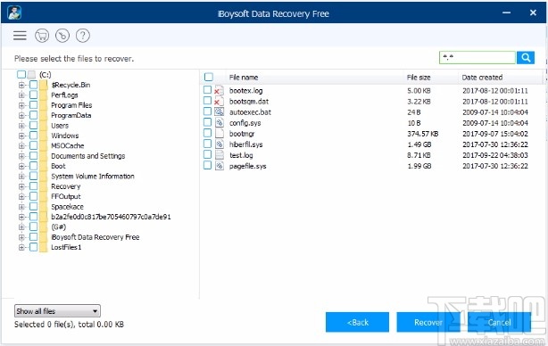Click the key registration icon
This screenshot has height=346, width=548.
tap(62, 36)
